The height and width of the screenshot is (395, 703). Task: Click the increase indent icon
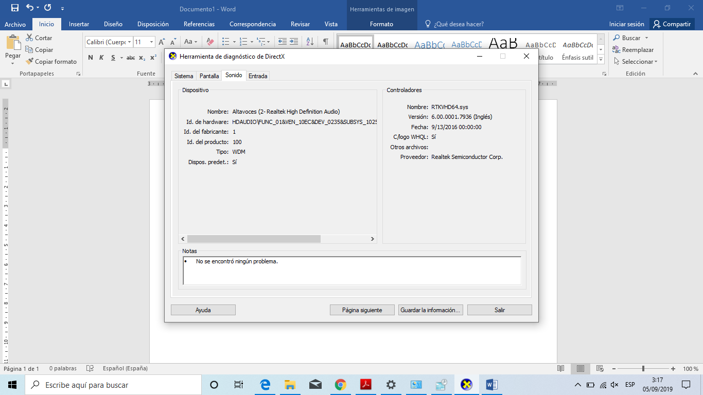[x=293, y=42]
